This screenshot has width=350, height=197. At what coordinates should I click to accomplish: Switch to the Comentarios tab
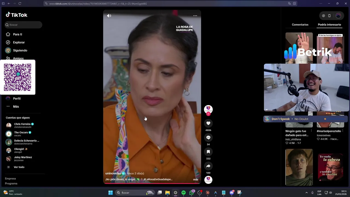click(300, 25)
